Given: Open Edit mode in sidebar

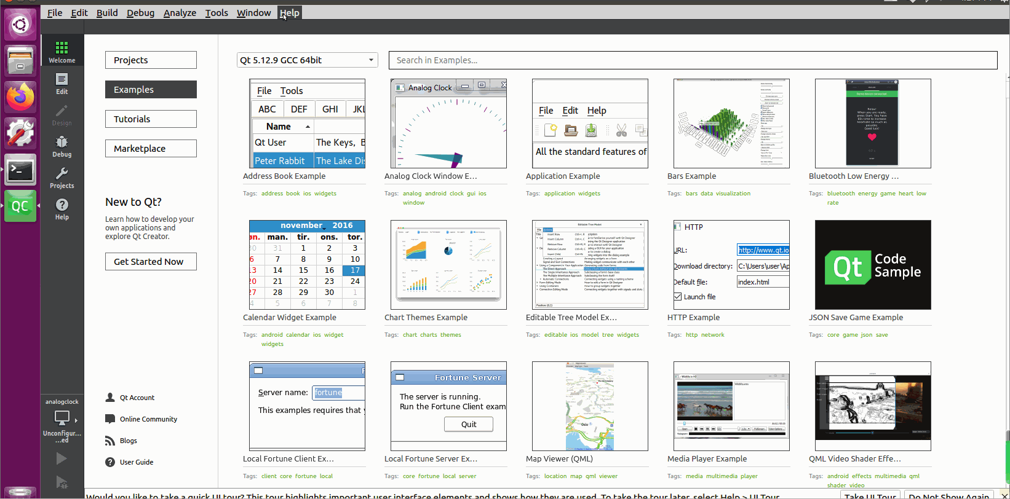Looking at the screenshot, I should (x=62, y=84).
